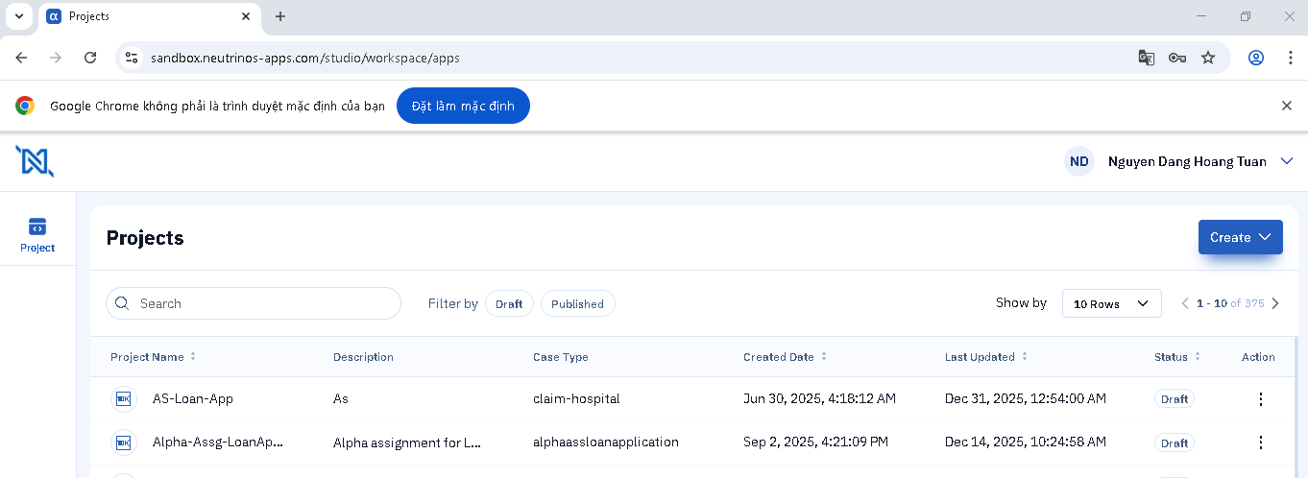Open action menu for AS-Loan-App row
The height and width of the screenshot is (478, 1308).
pos(1261,399)
